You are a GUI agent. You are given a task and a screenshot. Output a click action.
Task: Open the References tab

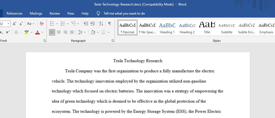(x=14, y=13)
